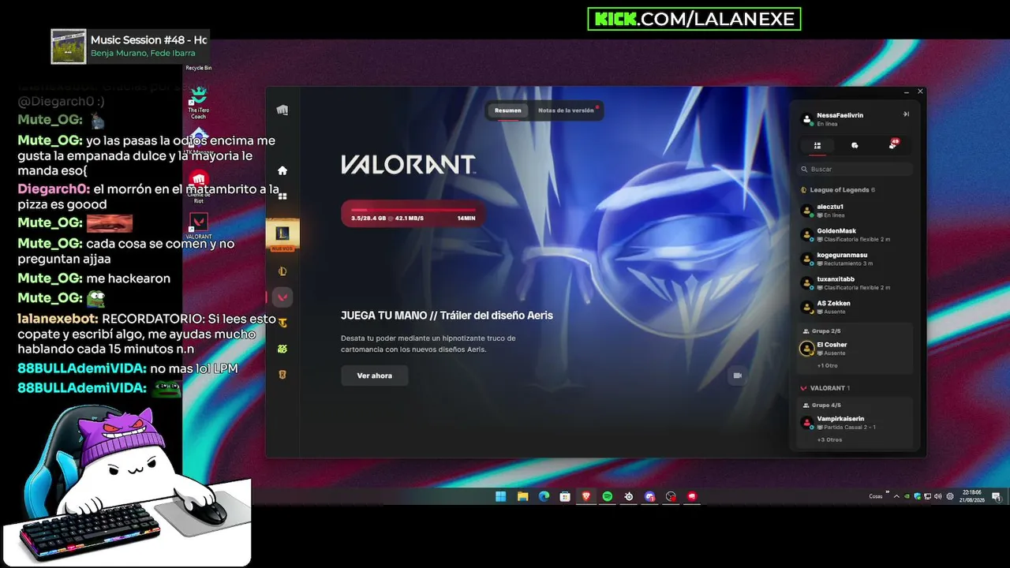The height and width of the screenshot is (568, 1010).
Task: Click the Music Session #48 album thumbnail
Action: point(69,47)
